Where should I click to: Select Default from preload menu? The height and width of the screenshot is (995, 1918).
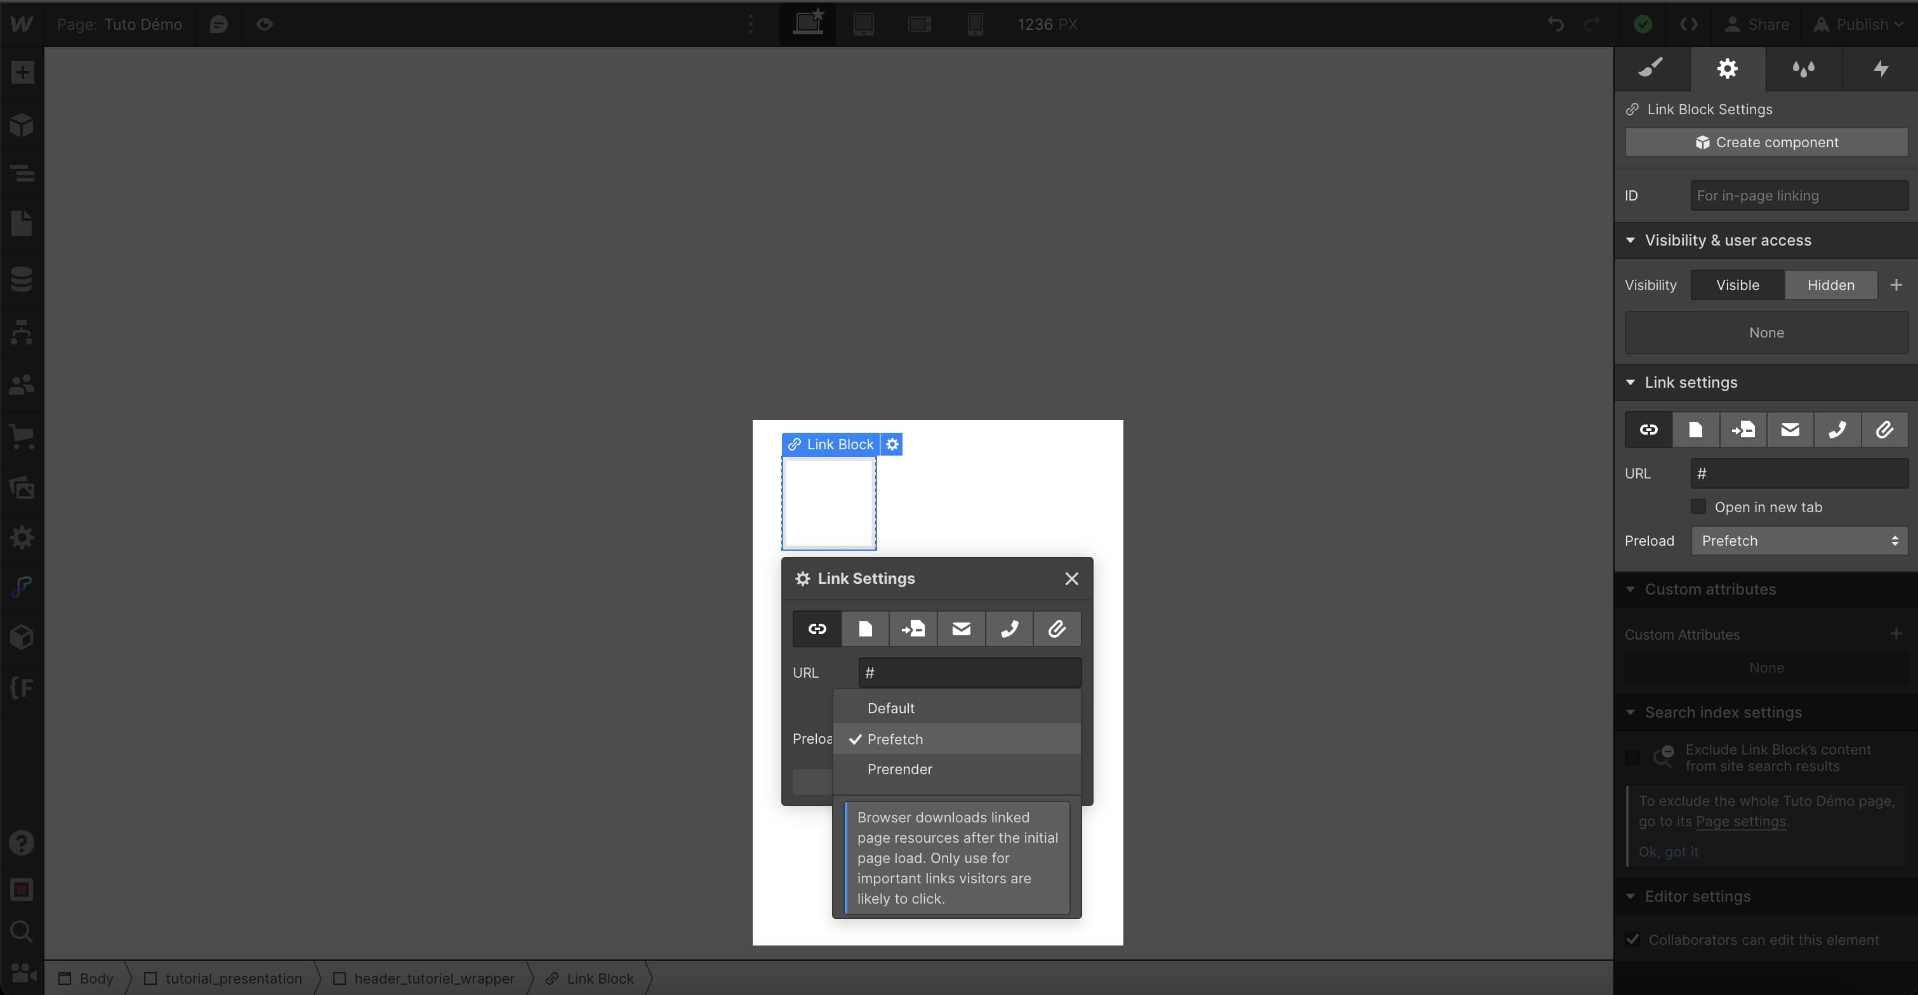pos(890,708)
